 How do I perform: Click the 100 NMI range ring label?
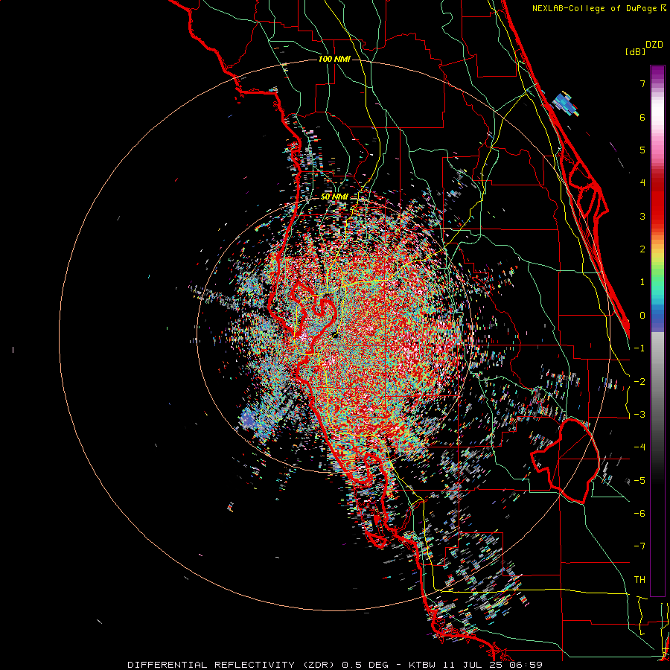click(334, 59)
